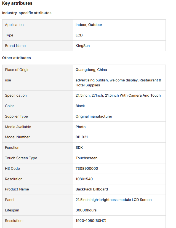Select the KingSun brand name value

[82, 46]
